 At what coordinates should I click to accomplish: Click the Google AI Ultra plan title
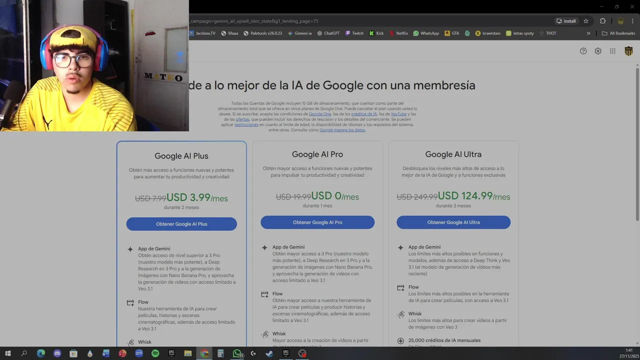pos(453,154)
